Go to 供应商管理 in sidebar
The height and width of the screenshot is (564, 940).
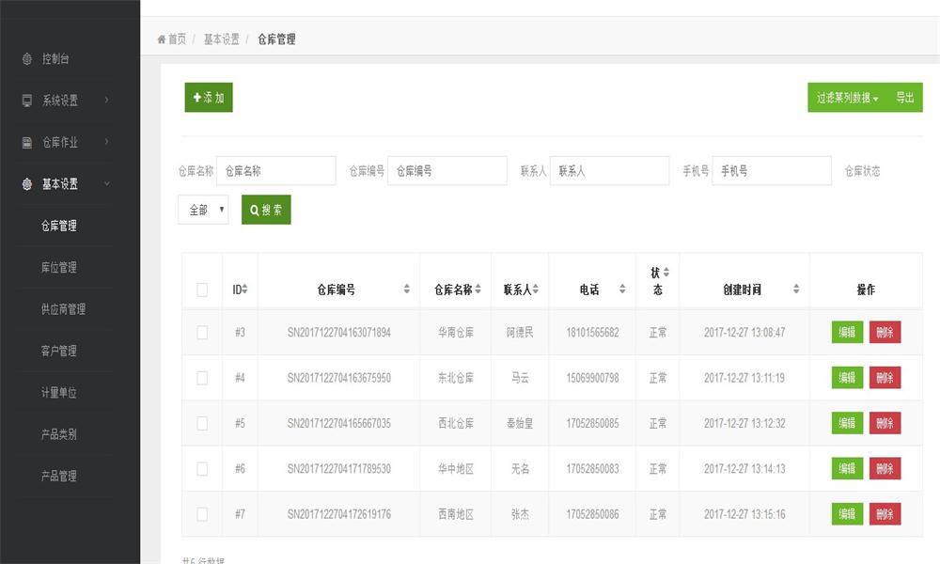[x=63, y=309]
